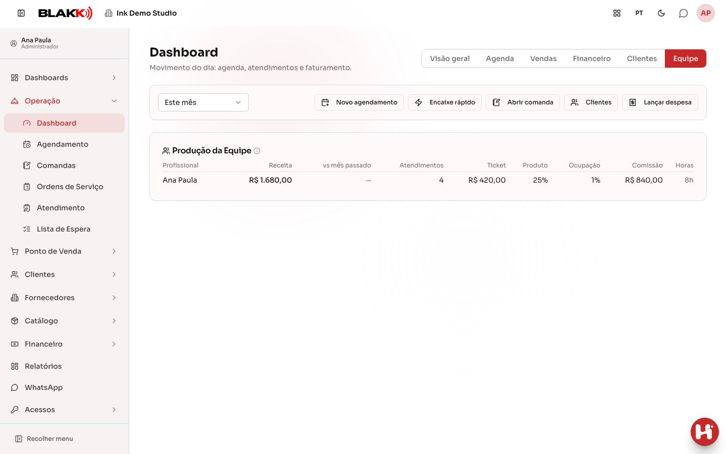Open the apps grid icon in header

pos(617,13)
